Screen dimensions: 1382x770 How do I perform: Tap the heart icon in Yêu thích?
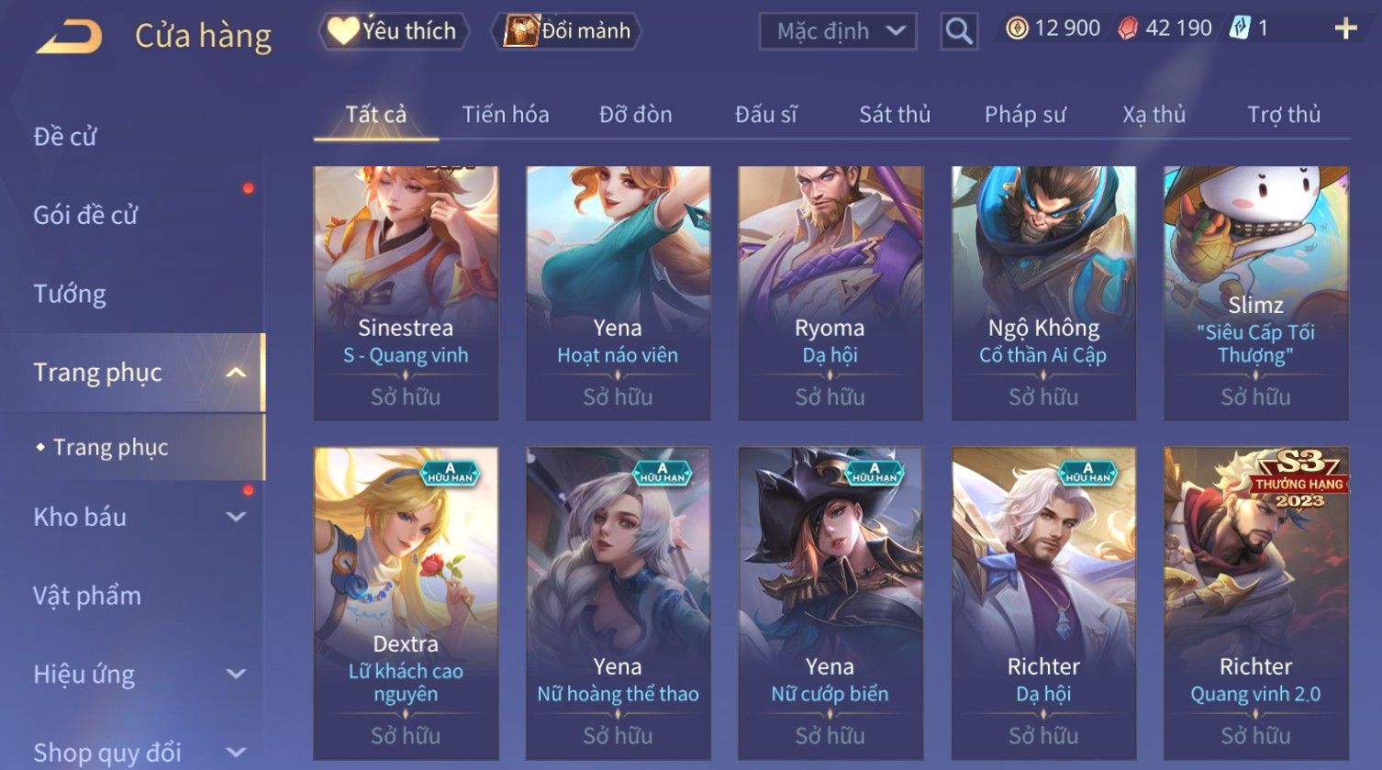pos(342,30)
